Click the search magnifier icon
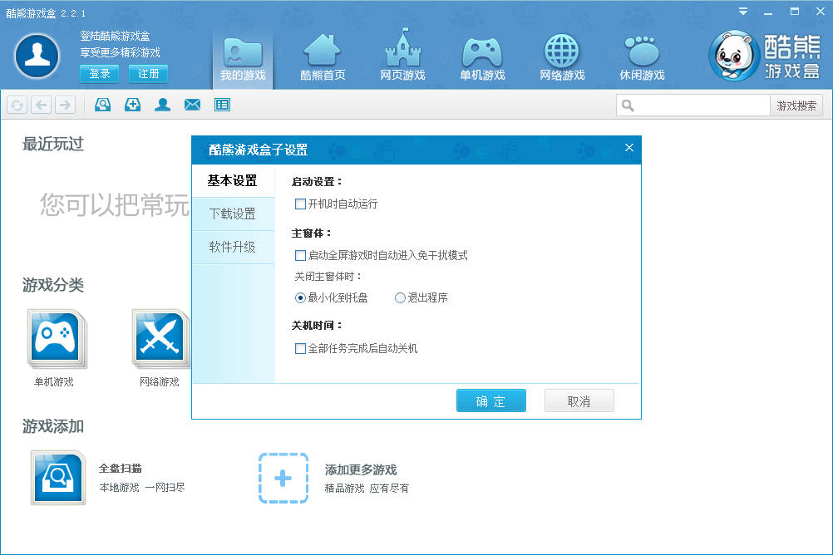Viewport: 833px width, 555px height. (628, 106)
